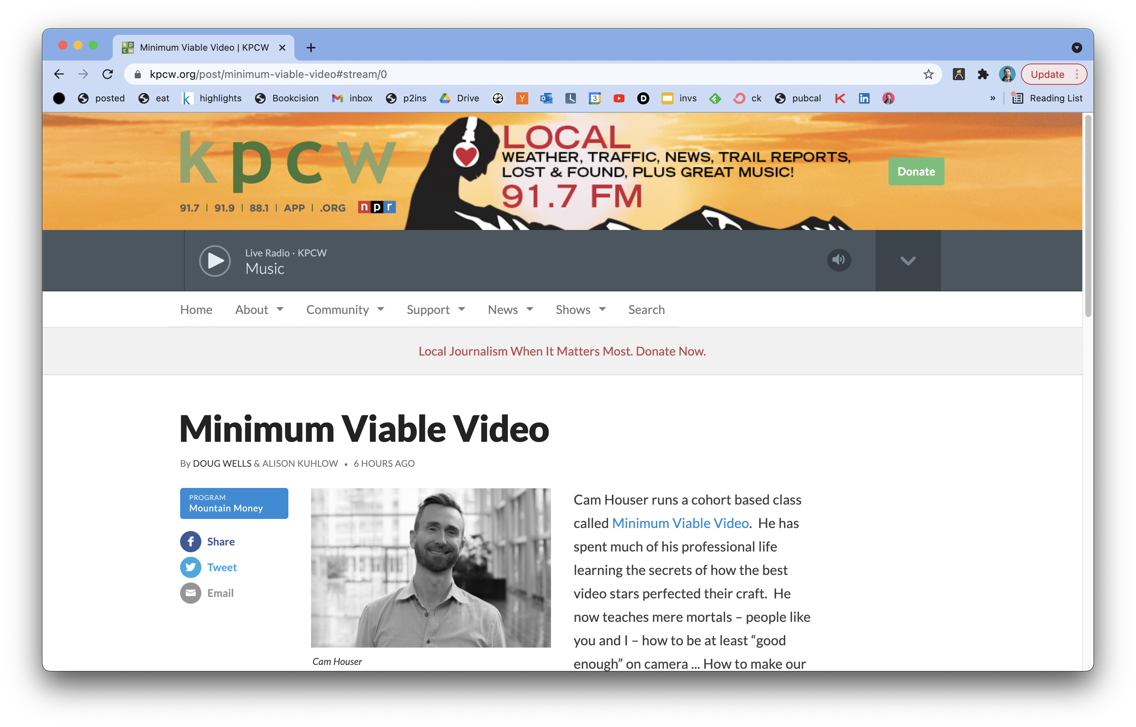This screenshot has width=1136, height=727.
Task: Click the Chrome extensions puzzle icon
Action: coord(983,74)
